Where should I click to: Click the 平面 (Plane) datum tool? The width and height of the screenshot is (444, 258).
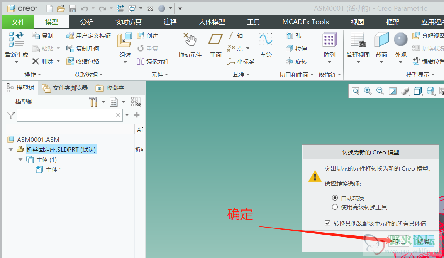pos(215,45)
